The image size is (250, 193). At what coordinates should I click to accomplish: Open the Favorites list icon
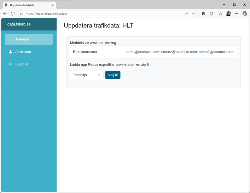tap(221, 14)
